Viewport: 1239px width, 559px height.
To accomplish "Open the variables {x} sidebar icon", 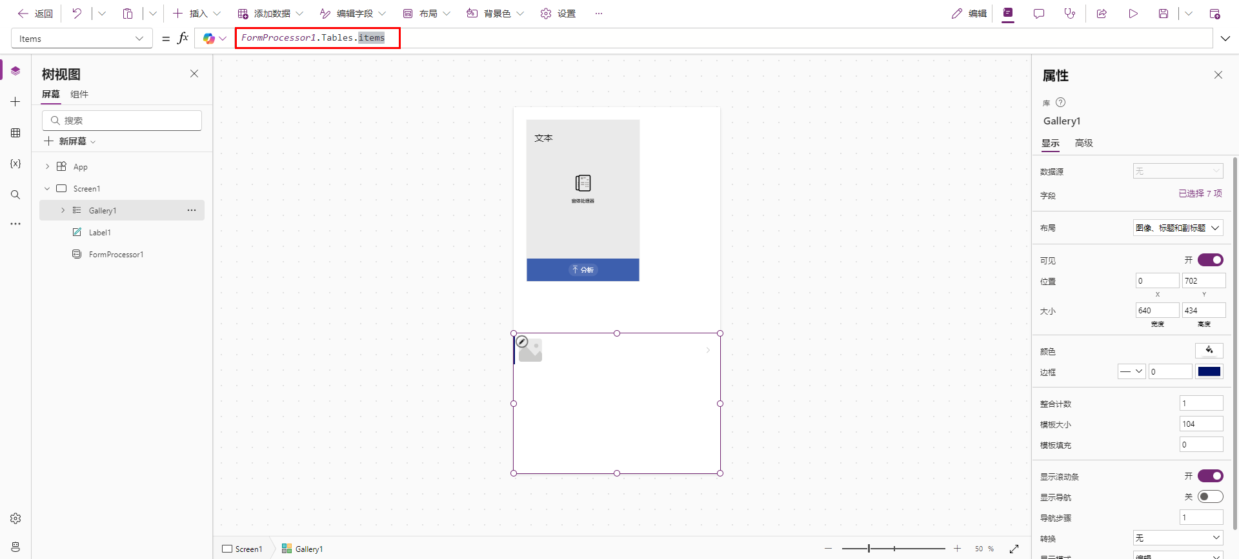I will (x=15, y=164).
